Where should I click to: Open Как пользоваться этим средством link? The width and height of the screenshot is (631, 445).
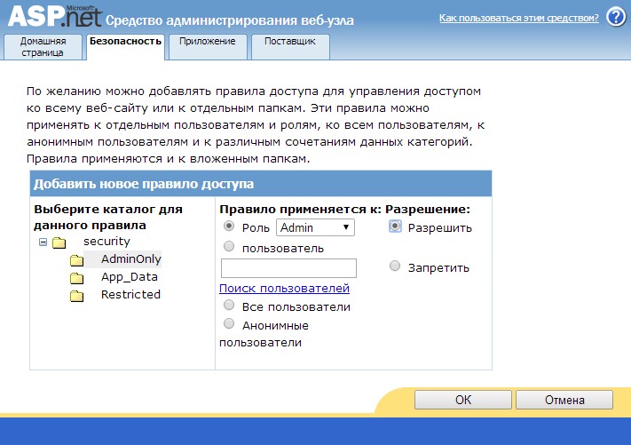(x=518, y=18)
